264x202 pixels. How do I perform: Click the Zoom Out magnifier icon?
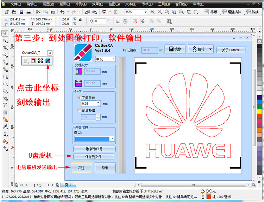point(160,12)
